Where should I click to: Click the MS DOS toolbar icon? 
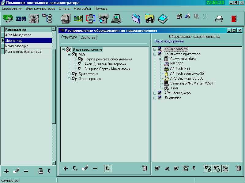34,19
